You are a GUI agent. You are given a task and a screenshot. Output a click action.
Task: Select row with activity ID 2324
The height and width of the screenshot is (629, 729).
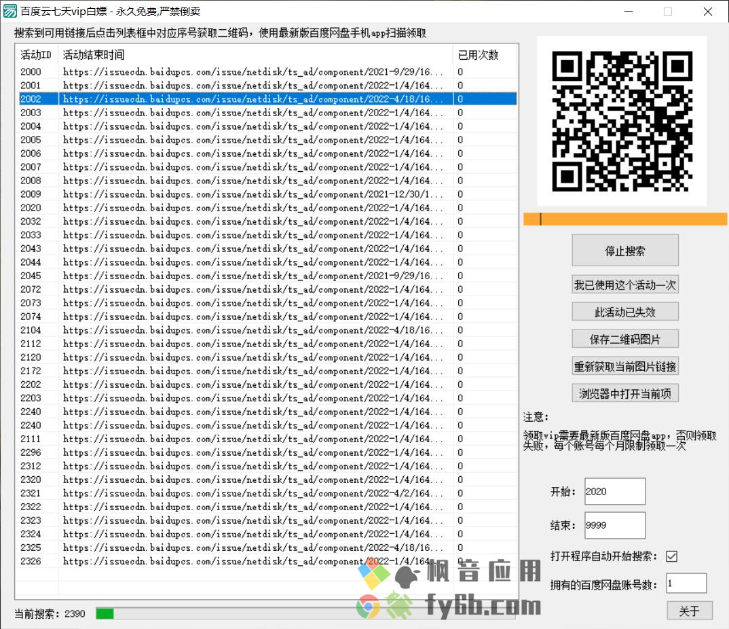(267, 534)
